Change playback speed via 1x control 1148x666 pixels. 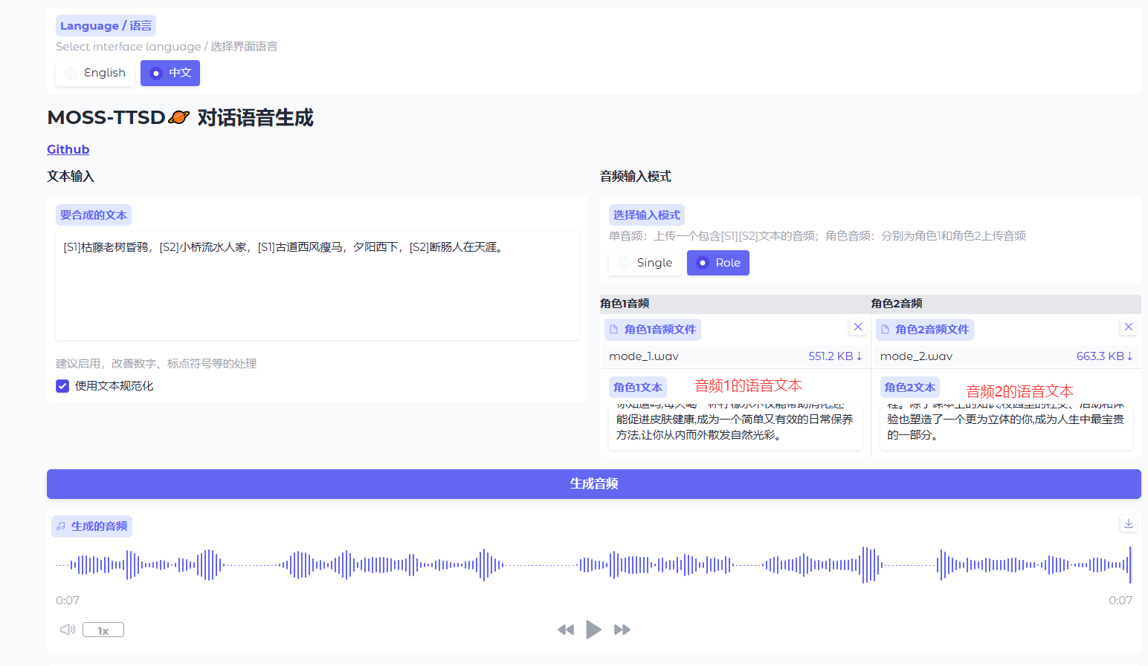tap(103, 629)
